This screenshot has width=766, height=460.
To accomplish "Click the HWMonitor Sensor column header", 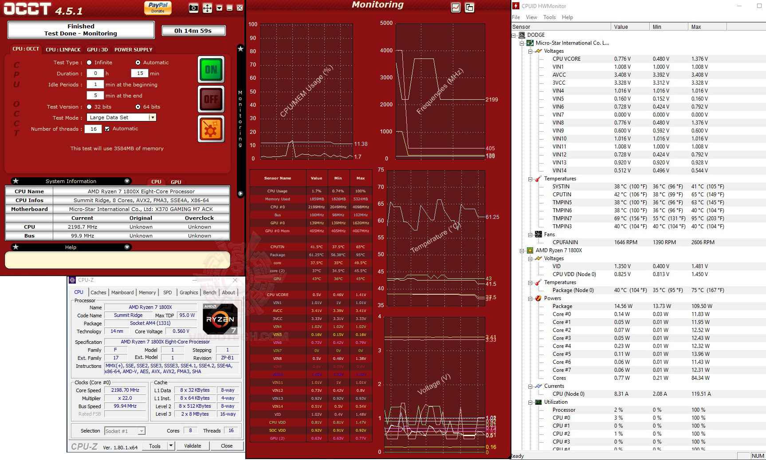I will (x=561, y=27).
